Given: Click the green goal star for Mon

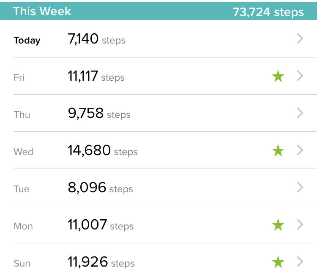Looking at the screenshot, I should pyautogui.click(x=278, y=225).
